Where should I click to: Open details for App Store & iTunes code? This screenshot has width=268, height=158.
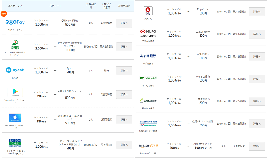coord(124,120)
